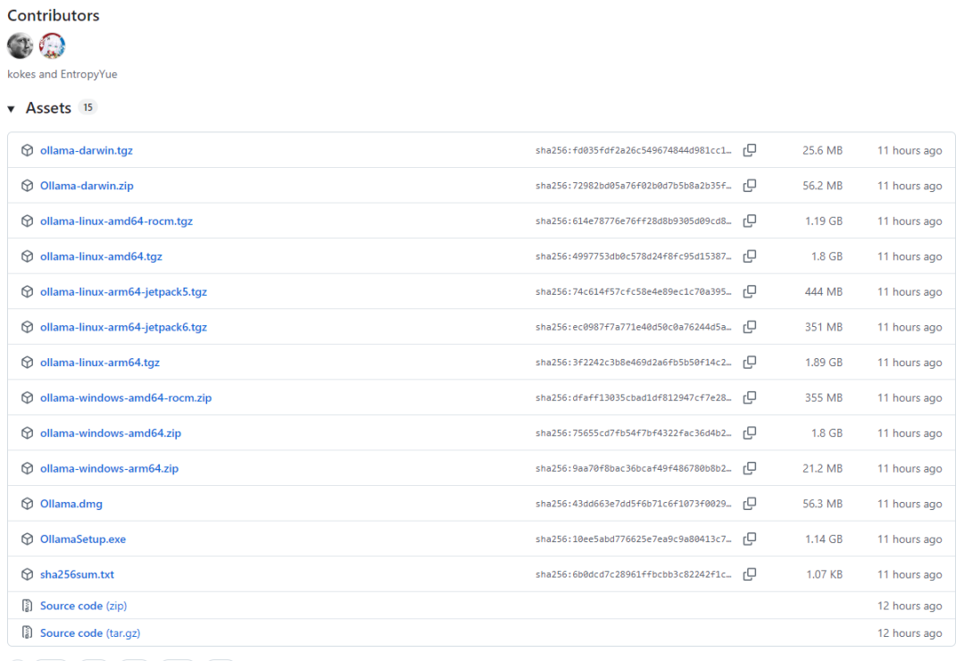Image resolution: width=964 pixels, height=661 pixels.
Task: Click package icon beside ollama-windows-amd64.zip
Action: click(27, 433)
